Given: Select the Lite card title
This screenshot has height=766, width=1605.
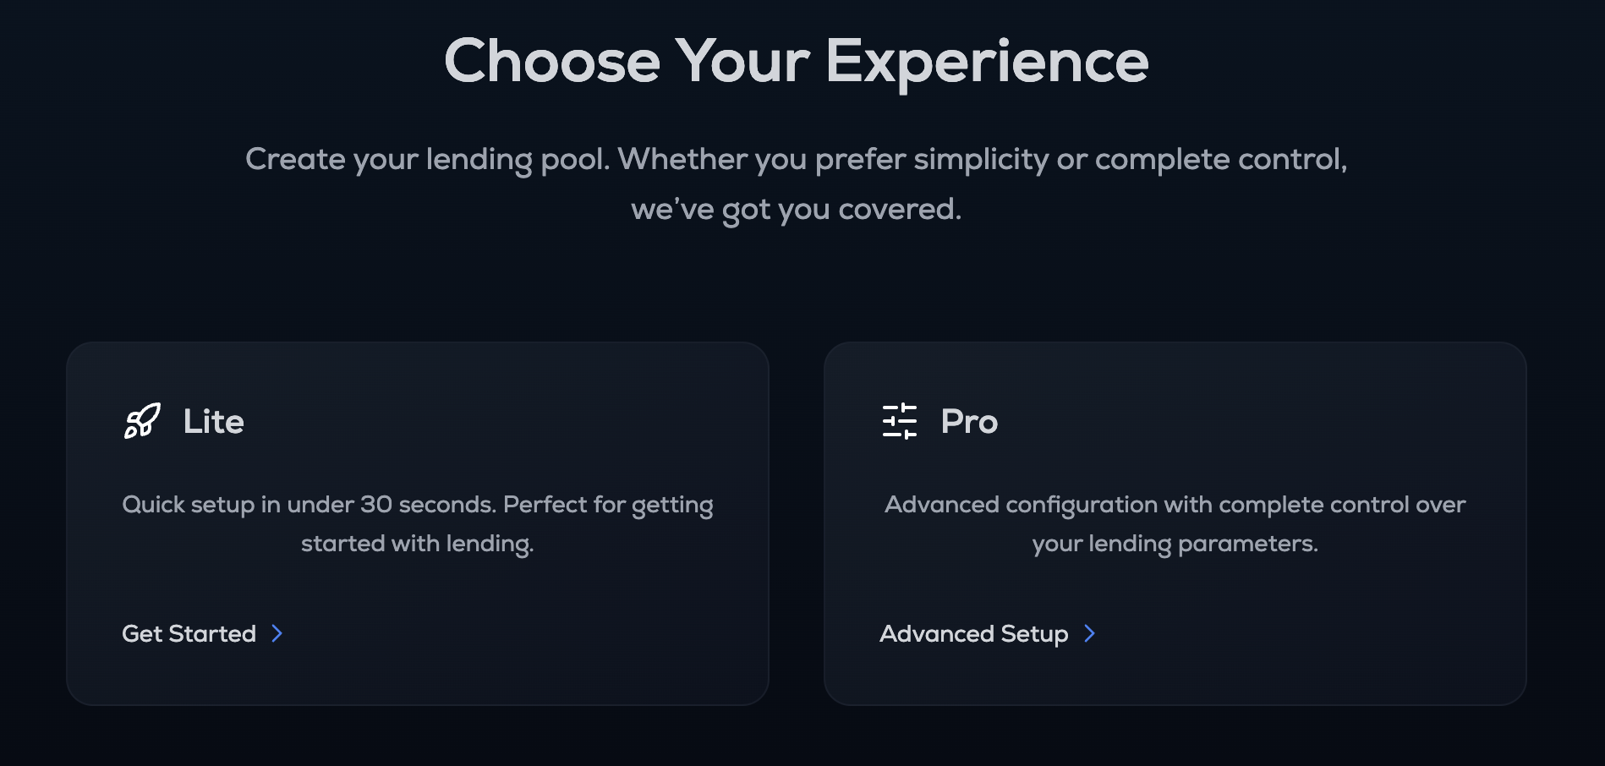Looking at the screenshot, I should coord(213,421).
